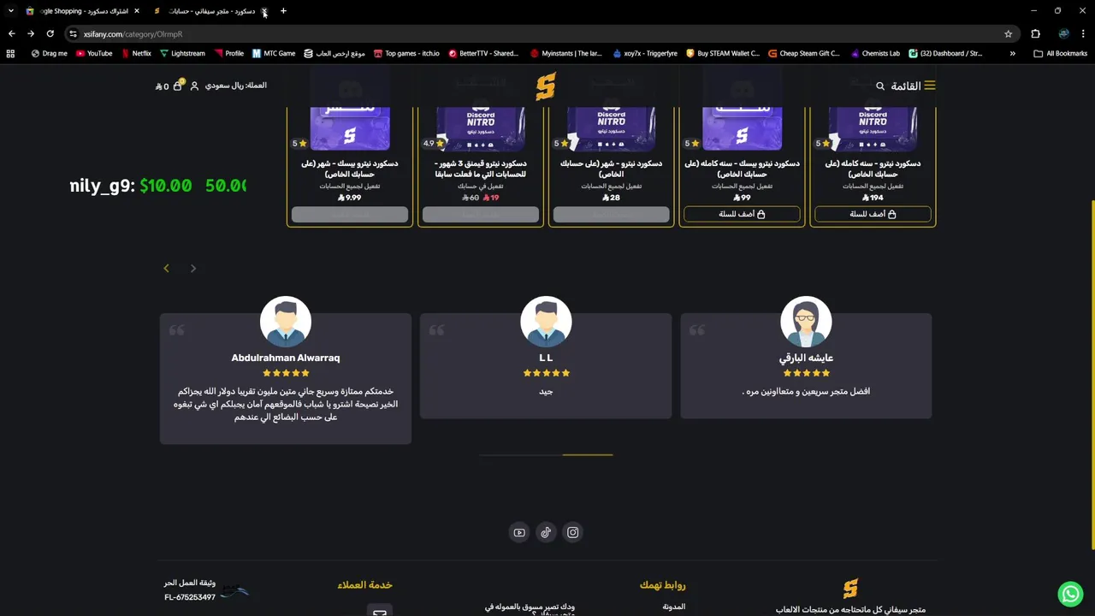Click add button under the 9.99 Nitro Basic
Screen dimensions: 1095x616
point(350,214)
